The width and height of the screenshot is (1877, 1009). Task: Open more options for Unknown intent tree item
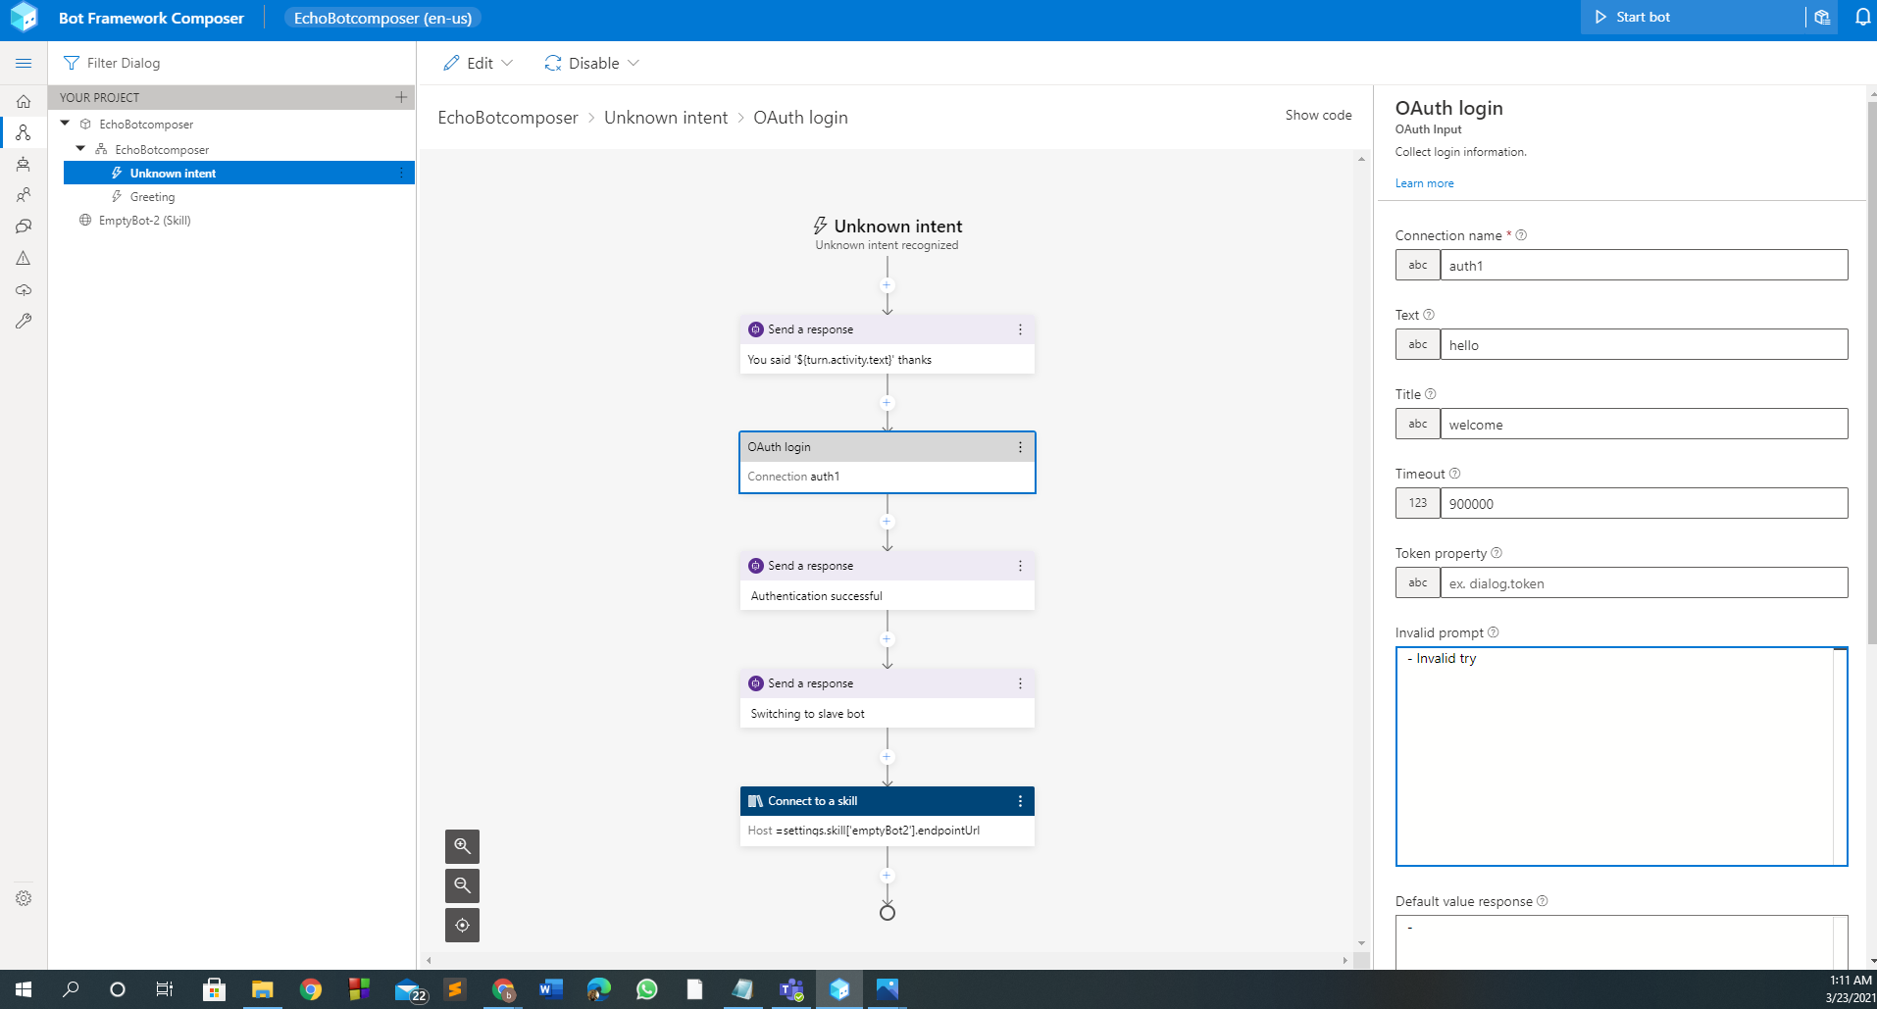pyautogui.click(x=401, y=173)
